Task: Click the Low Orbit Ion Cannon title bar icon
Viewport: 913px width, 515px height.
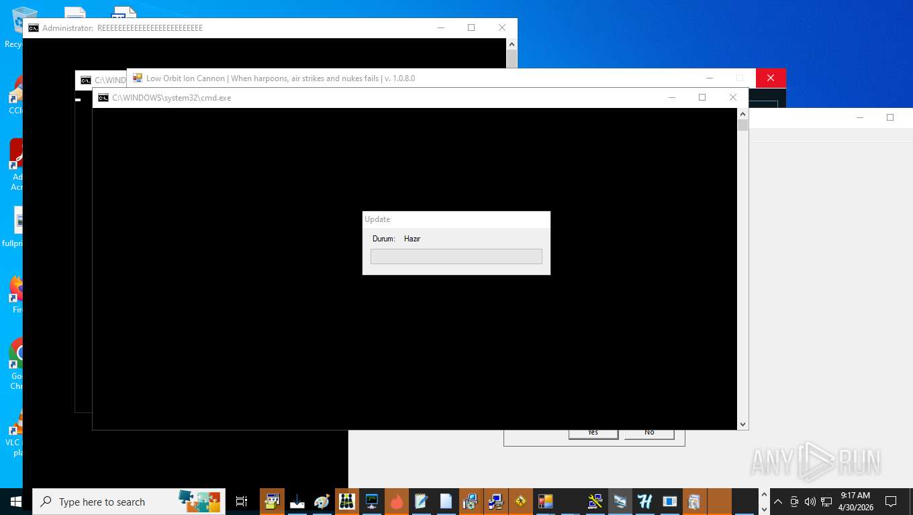Action: pos(138,78)
